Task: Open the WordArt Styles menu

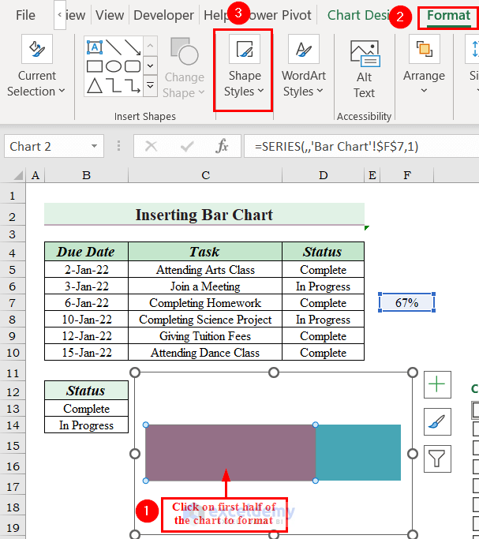Action: (303, 66)
